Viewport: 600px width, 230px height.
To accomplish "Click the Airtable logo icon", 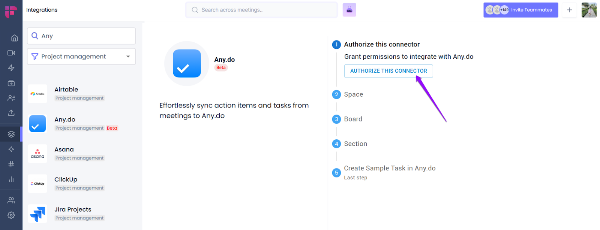I will 37,94.
